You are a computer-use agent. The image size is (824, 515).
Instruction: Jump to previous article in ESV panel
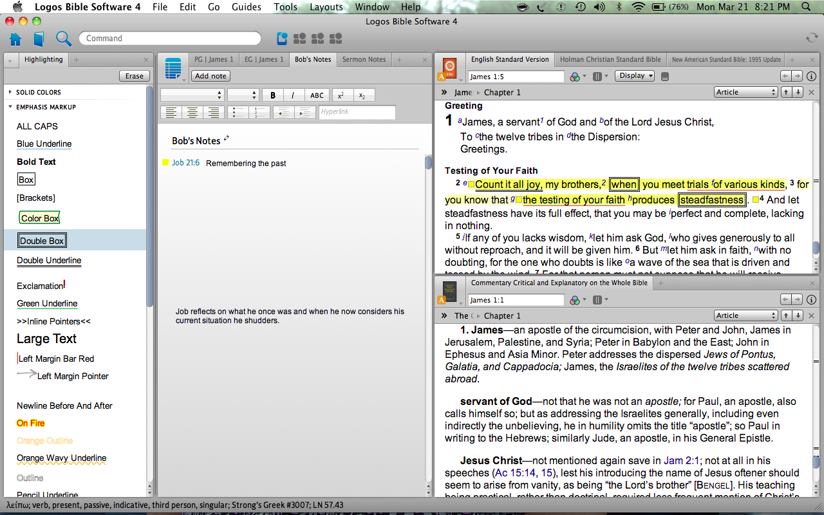[x=787, y=92]
